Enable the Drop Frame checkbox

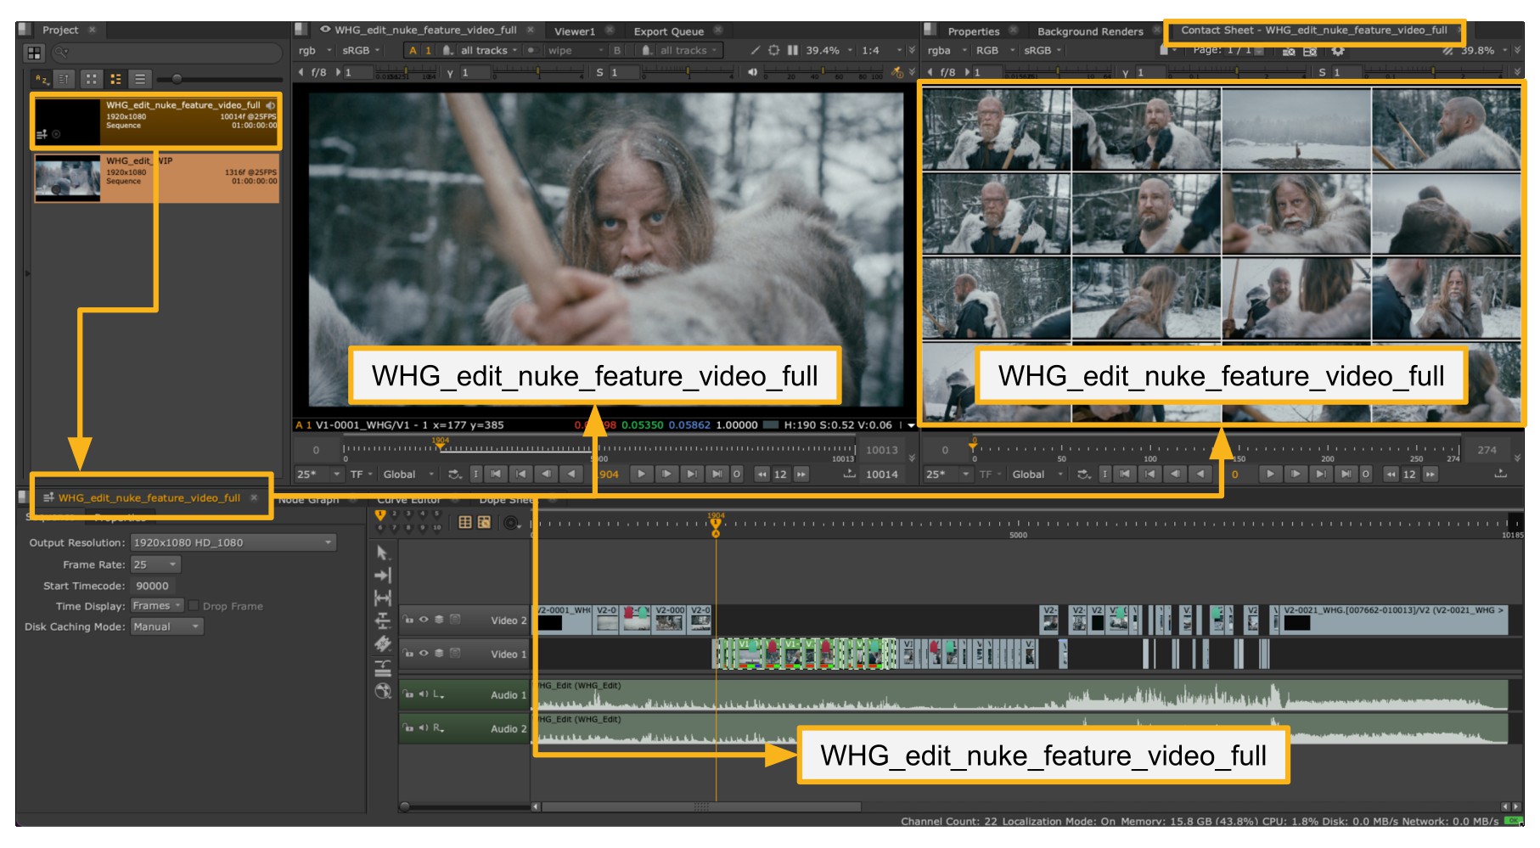coord(194,606)
